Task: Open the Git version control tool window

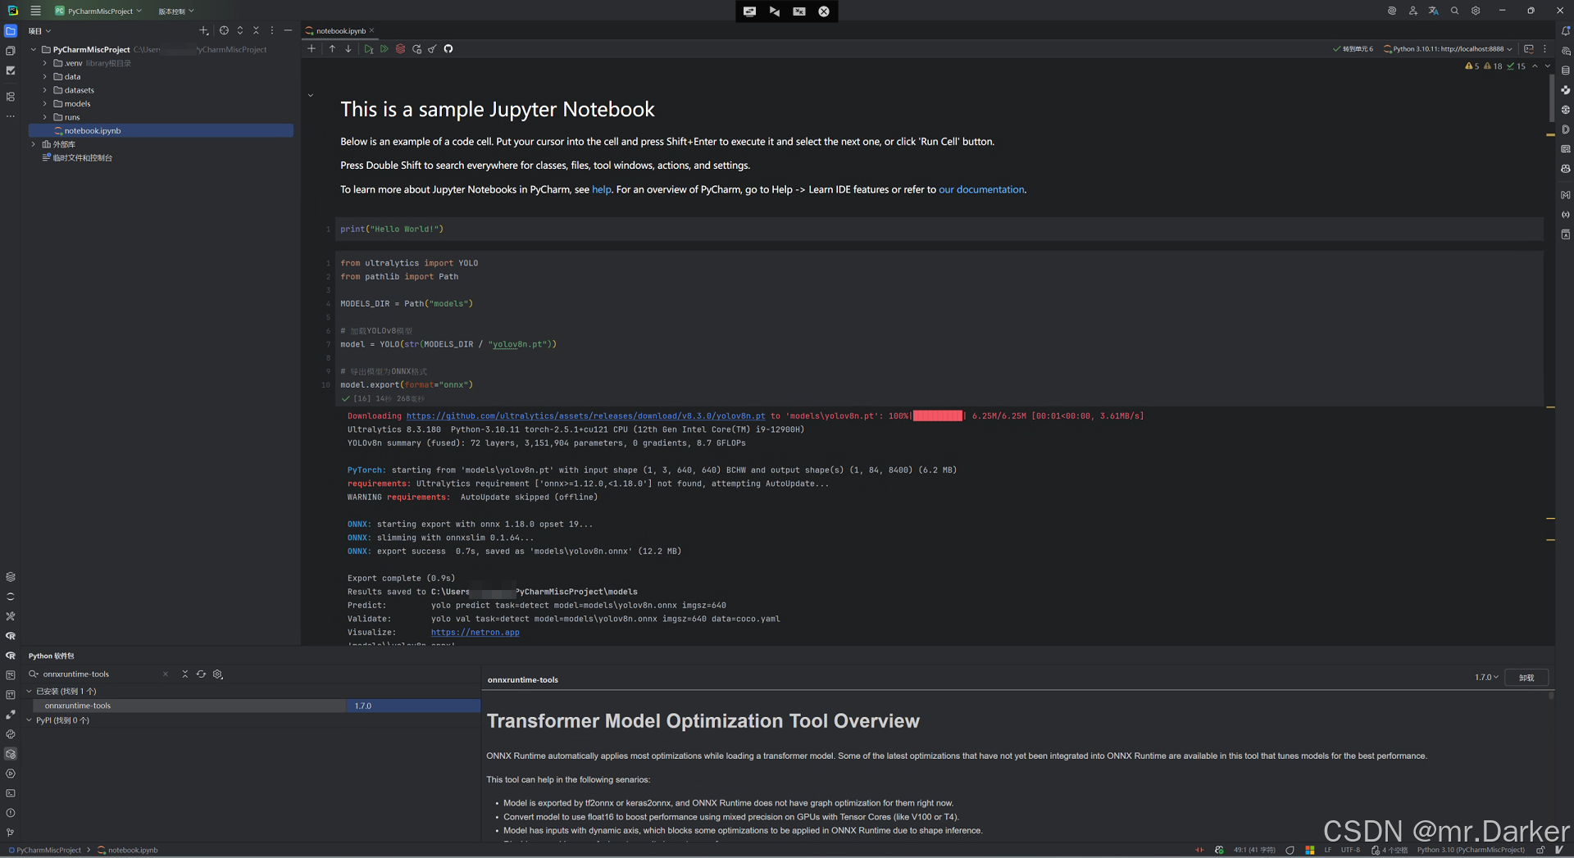Action: (x=11, y=833)
